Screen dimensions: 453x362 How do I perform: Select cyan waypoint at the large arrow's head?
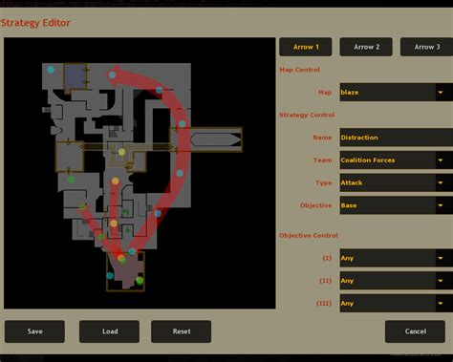(112, 75)
